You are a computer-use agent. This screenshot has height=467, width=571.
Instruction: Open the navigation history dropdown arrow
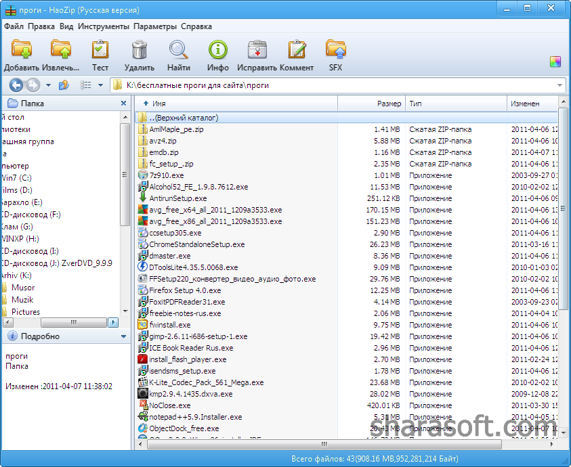[48, 85]
